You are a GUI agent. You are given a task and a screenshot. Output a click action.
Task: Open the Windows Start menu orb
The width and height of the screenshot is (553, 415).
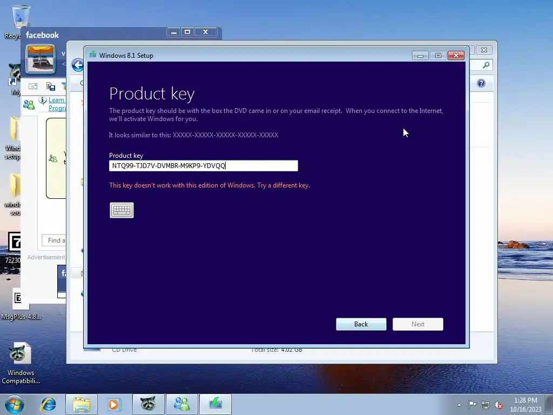tap(15, 404)
